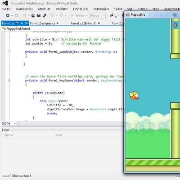Click the Save All toolbar icon

(x=45, y=15)
